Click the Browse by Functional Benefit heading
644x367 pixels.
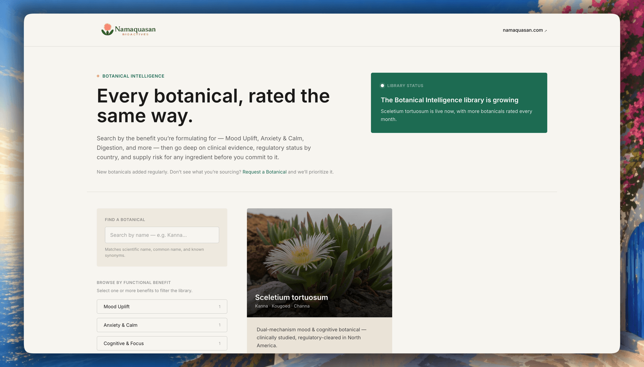click(x=134, y=283)
